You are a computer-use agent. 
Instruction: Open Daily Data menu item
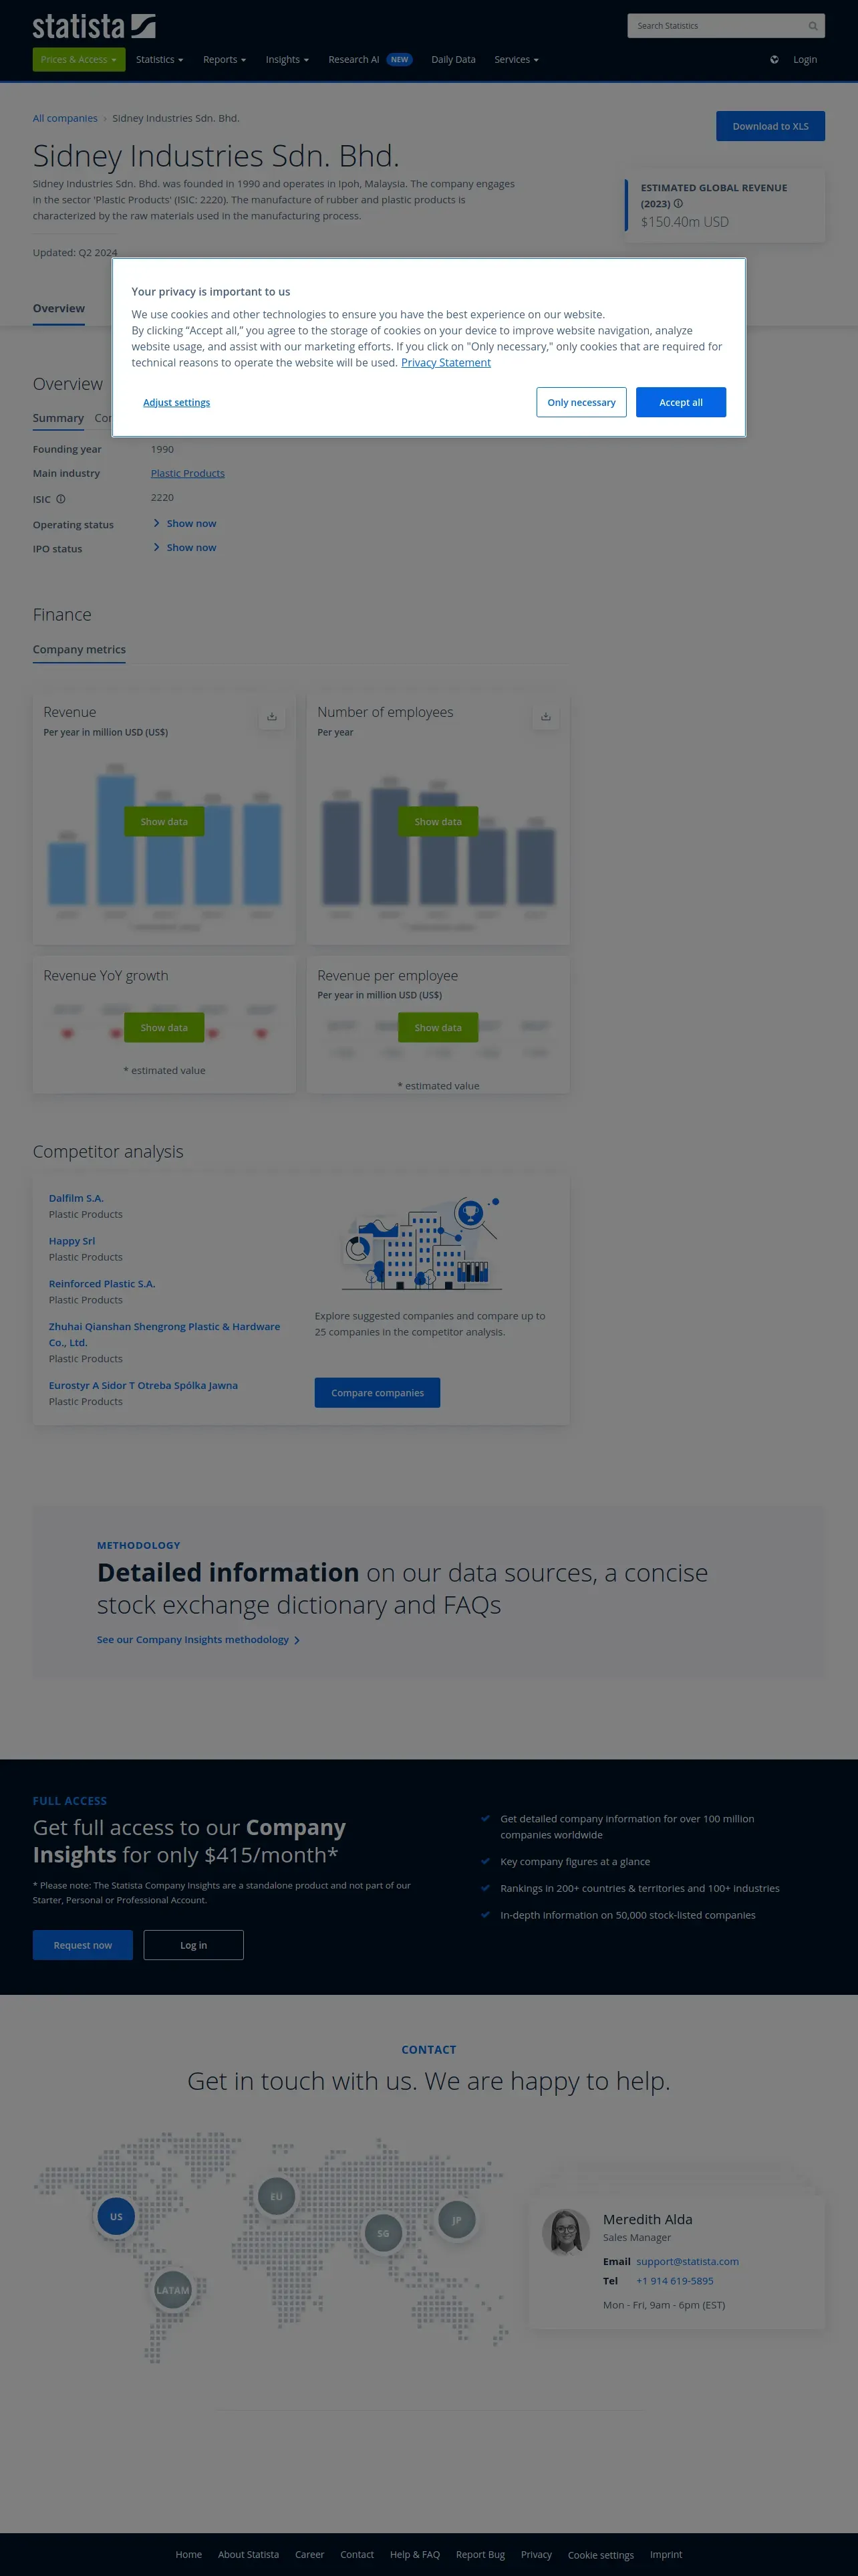coord(454,60)
